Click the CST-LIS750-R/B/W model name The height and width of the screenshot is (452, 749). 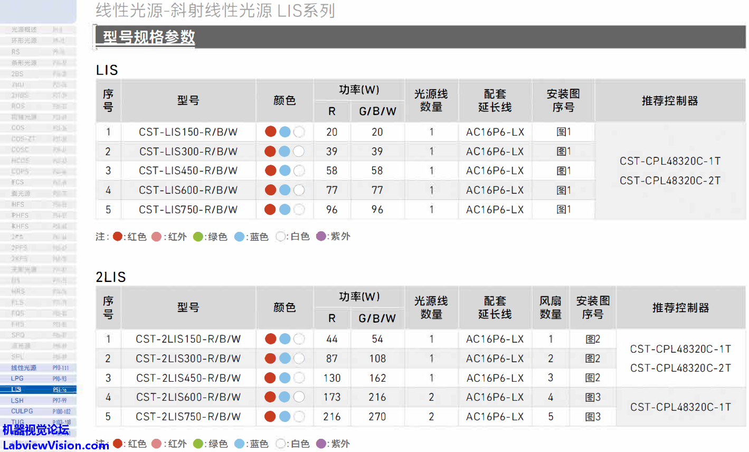click(188, 210)
